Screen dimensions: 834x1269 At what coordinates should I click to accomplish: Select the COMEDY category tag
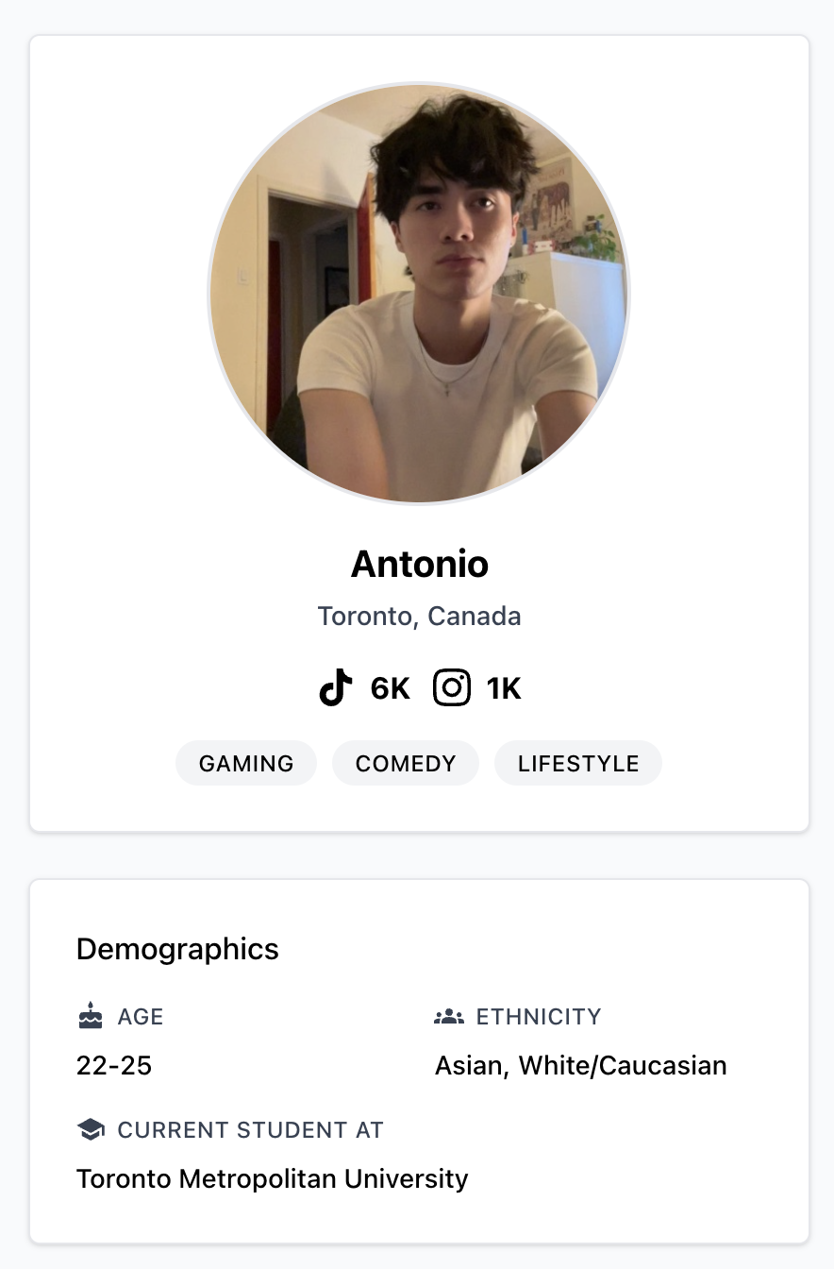(406, 763)
